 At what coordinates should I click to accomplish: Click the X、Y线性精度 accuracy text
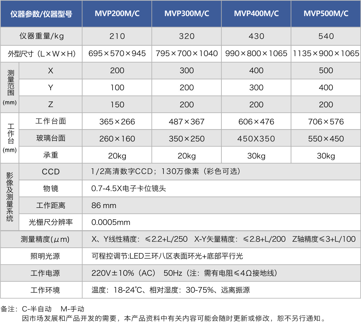tap(139, 239)
